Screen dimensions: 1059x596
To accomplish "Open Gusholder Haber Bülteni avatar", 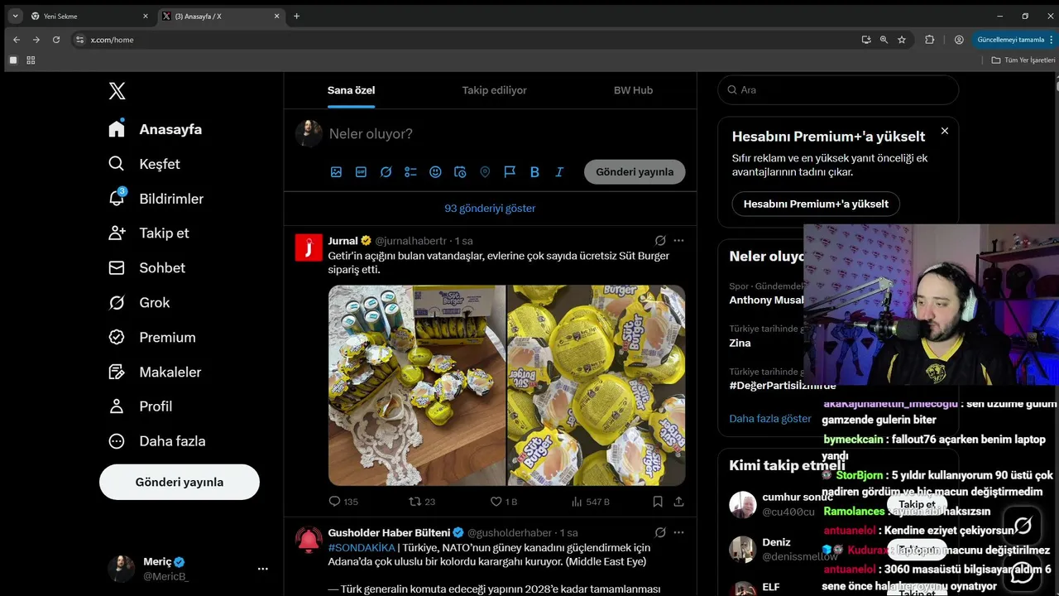I will 309,540.
